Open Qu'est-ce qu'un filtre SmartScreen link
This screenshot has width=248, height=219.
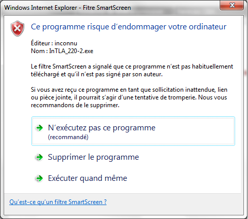click(x=58, y=202)
